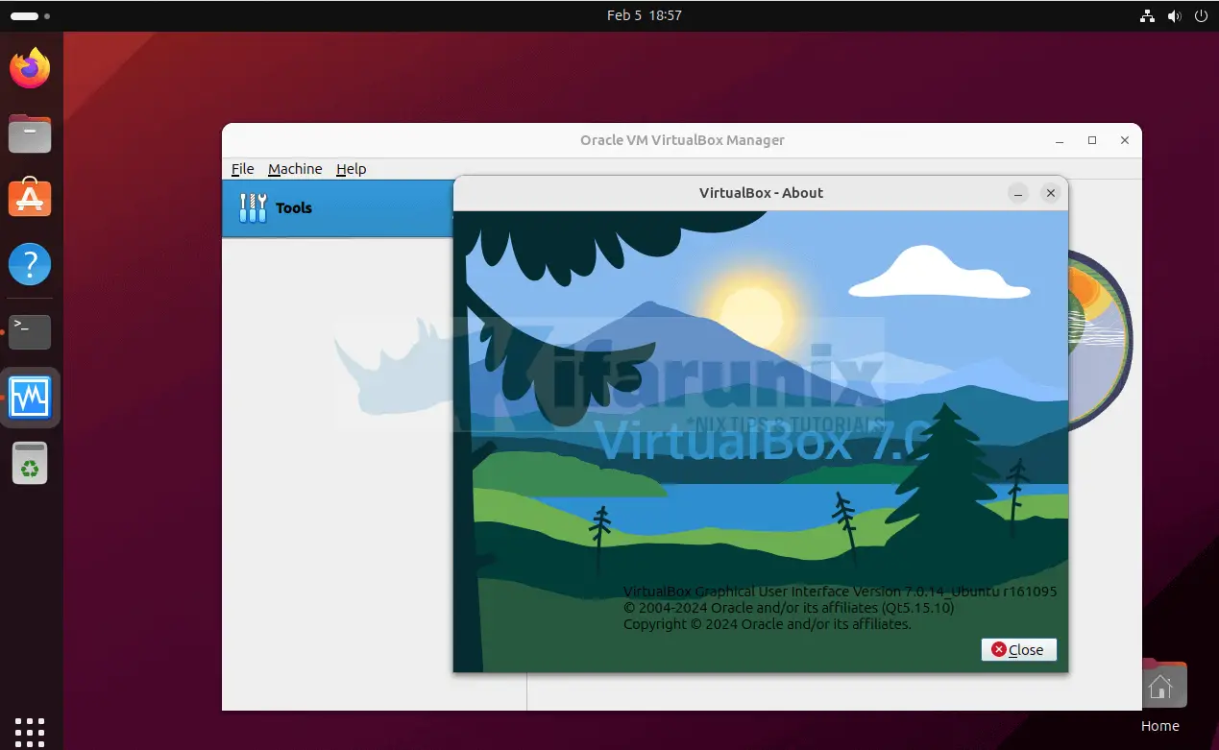The image size is (1219, 750).
Task: Open Firefox from the dock
Action: pos(30,68)
